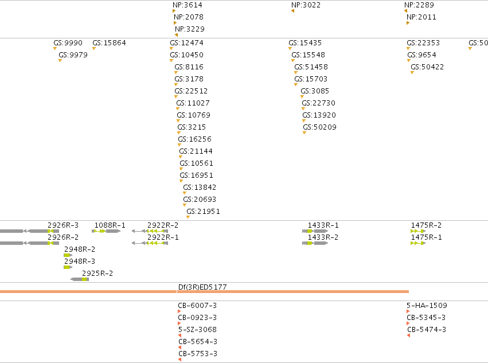
Task: Click the GS:10450 insertion label
Action: point(187,55)
